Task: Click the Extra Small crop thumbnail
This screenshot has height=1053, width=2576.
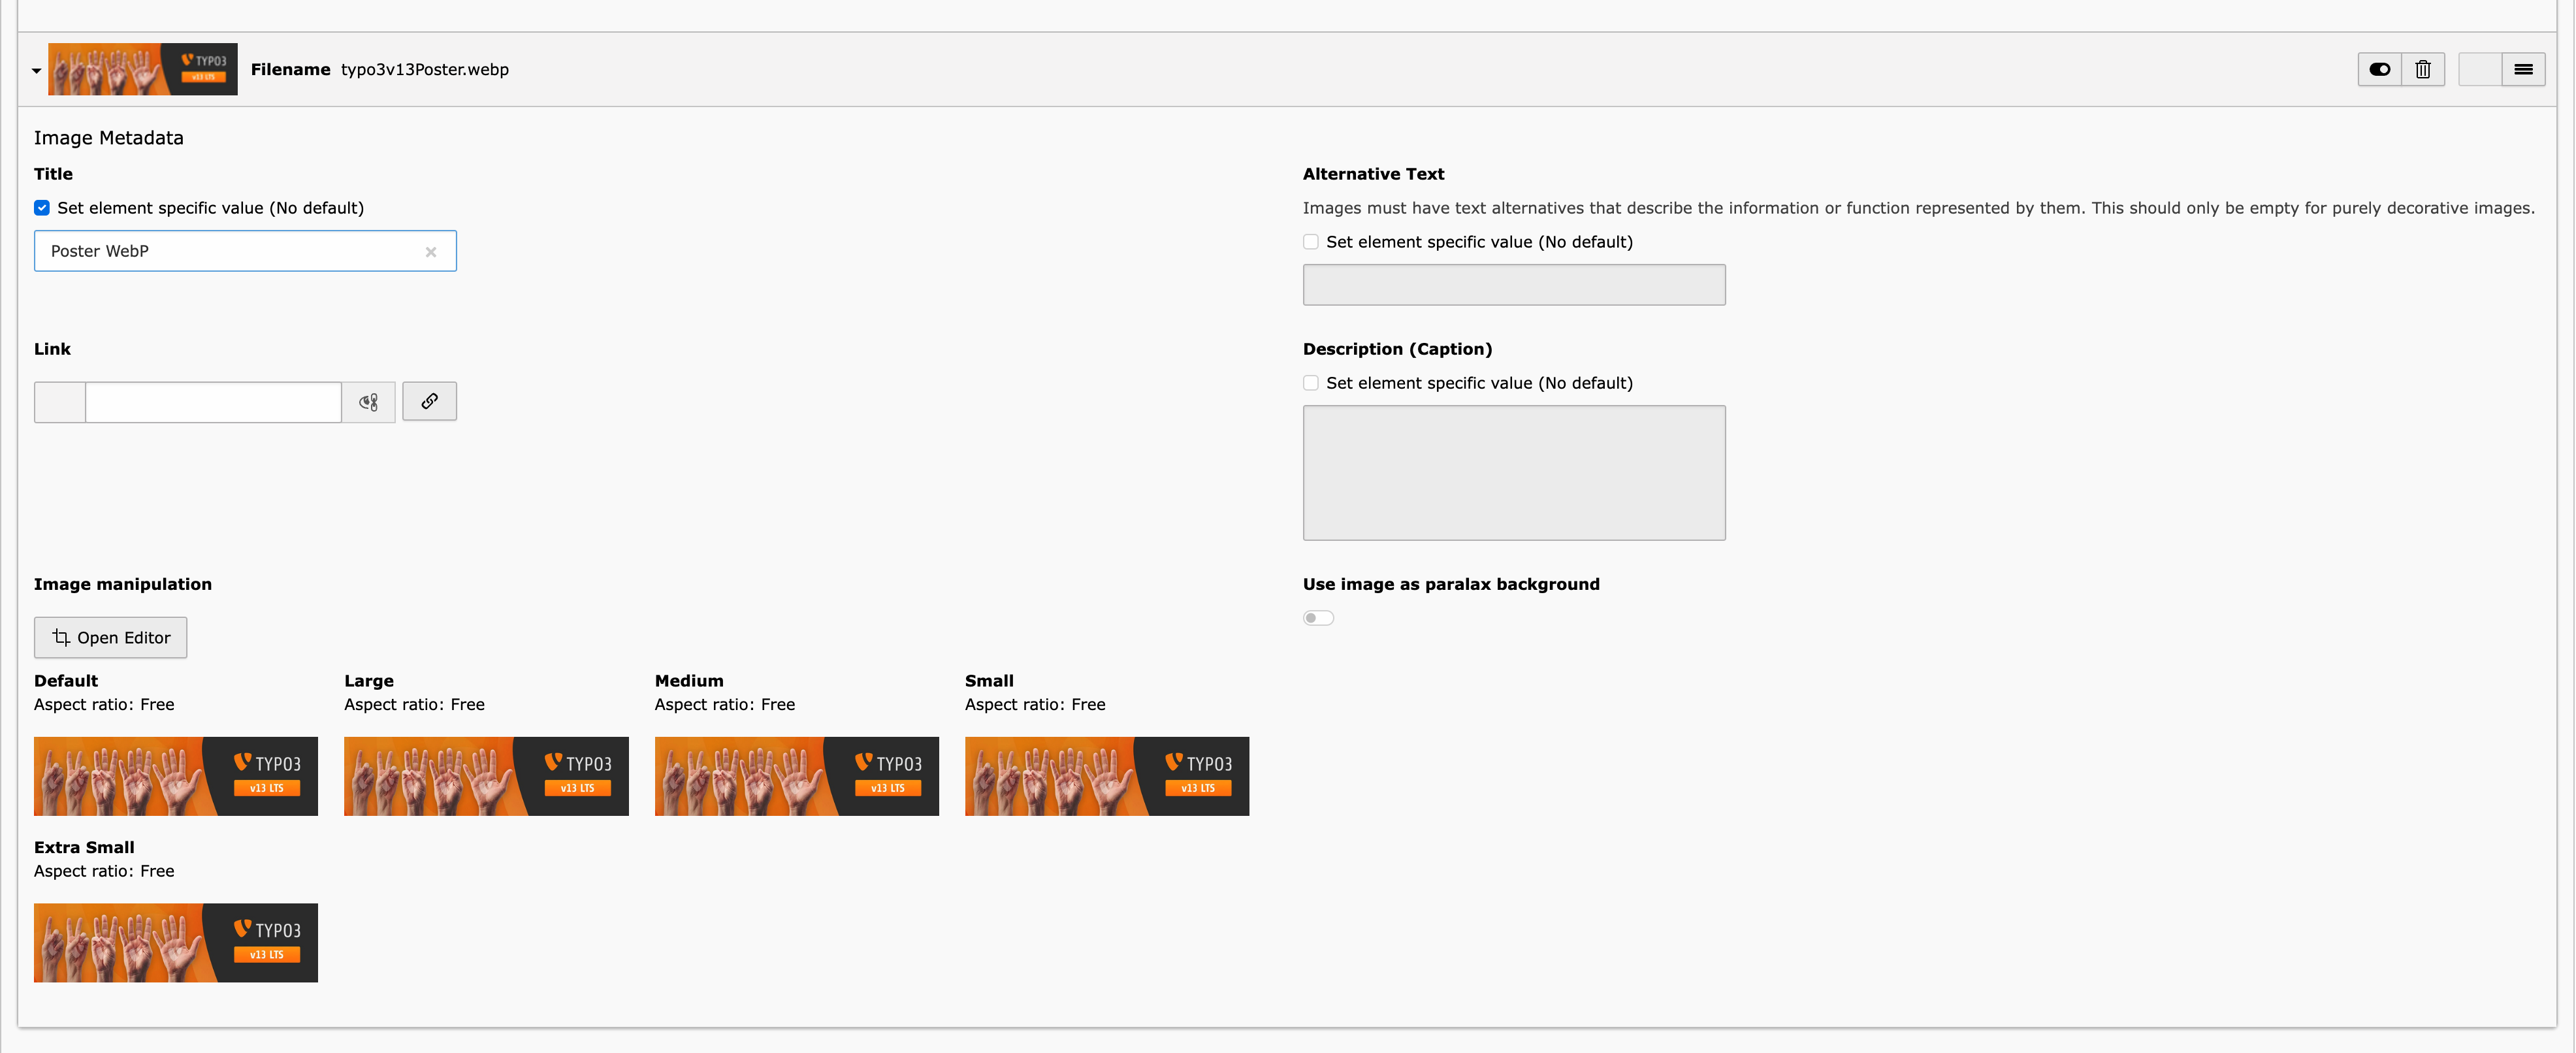Action: [175, 941]
